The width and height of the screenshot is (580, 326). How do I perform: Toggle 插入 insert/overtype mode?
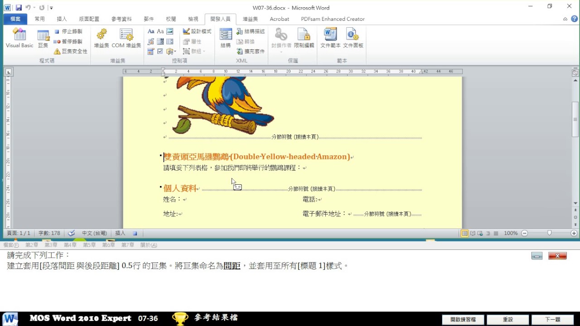[120, 233]
